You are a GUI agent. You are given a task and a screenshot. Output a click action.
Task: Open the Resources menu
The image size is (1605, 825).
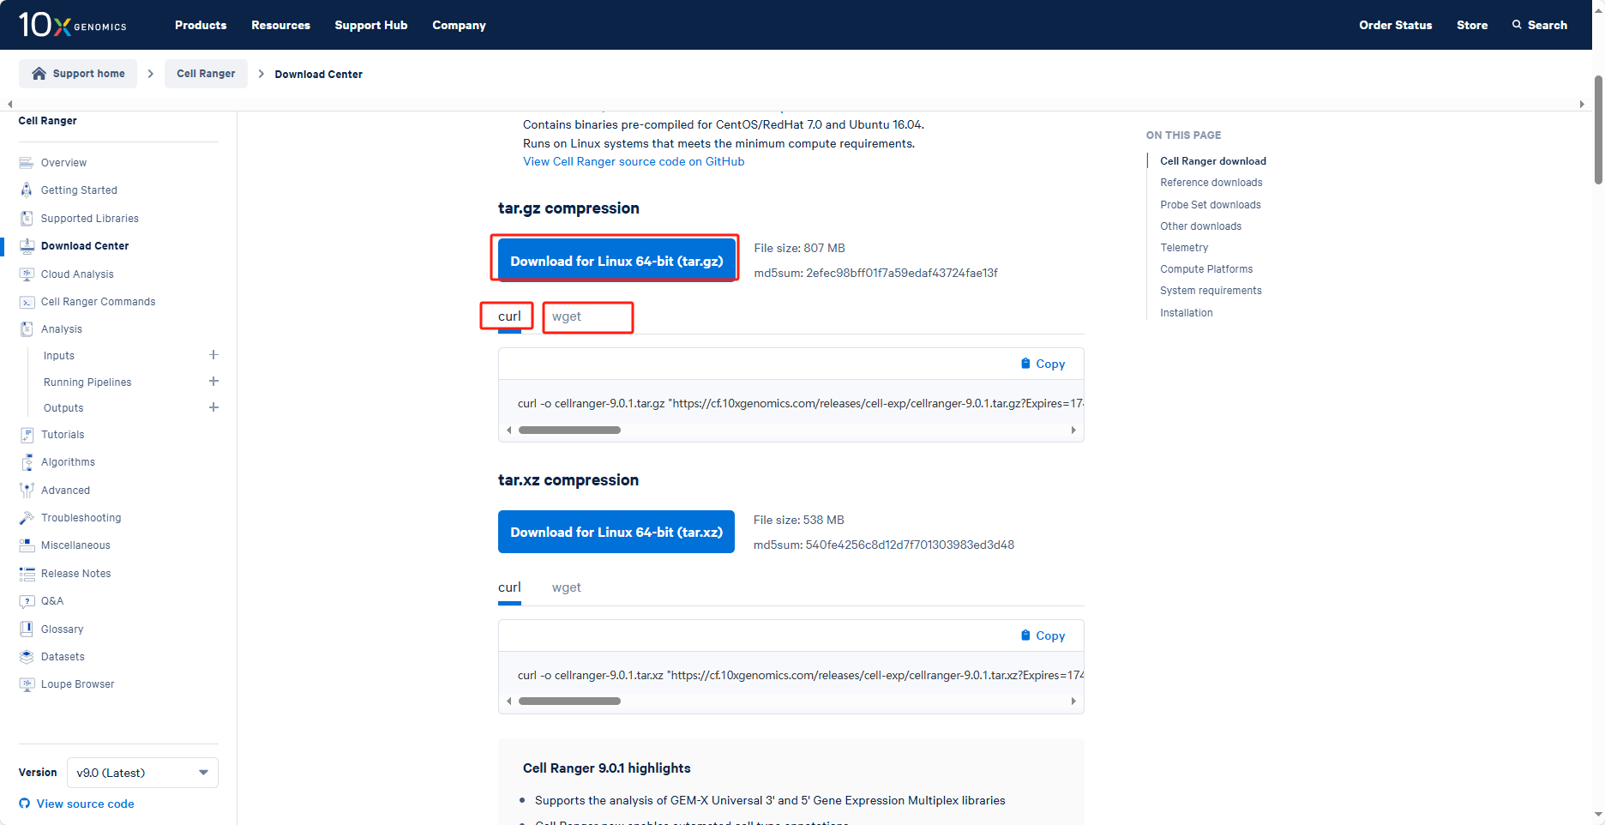point(280,25)
